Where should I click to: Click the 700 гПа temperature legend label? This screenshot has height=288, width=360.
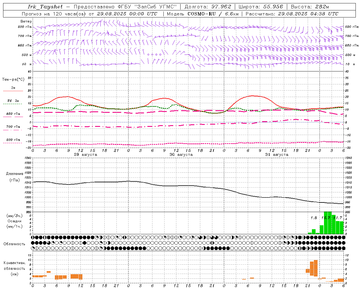point(13,127)
